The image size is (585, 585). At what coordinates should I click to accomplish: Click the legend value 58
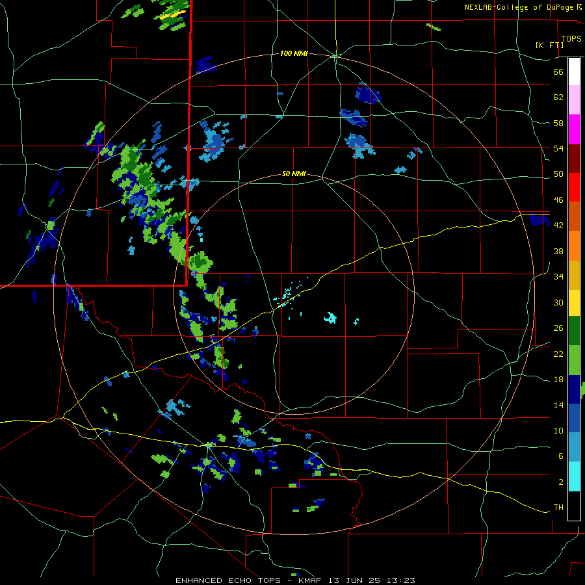coord(558,123)
